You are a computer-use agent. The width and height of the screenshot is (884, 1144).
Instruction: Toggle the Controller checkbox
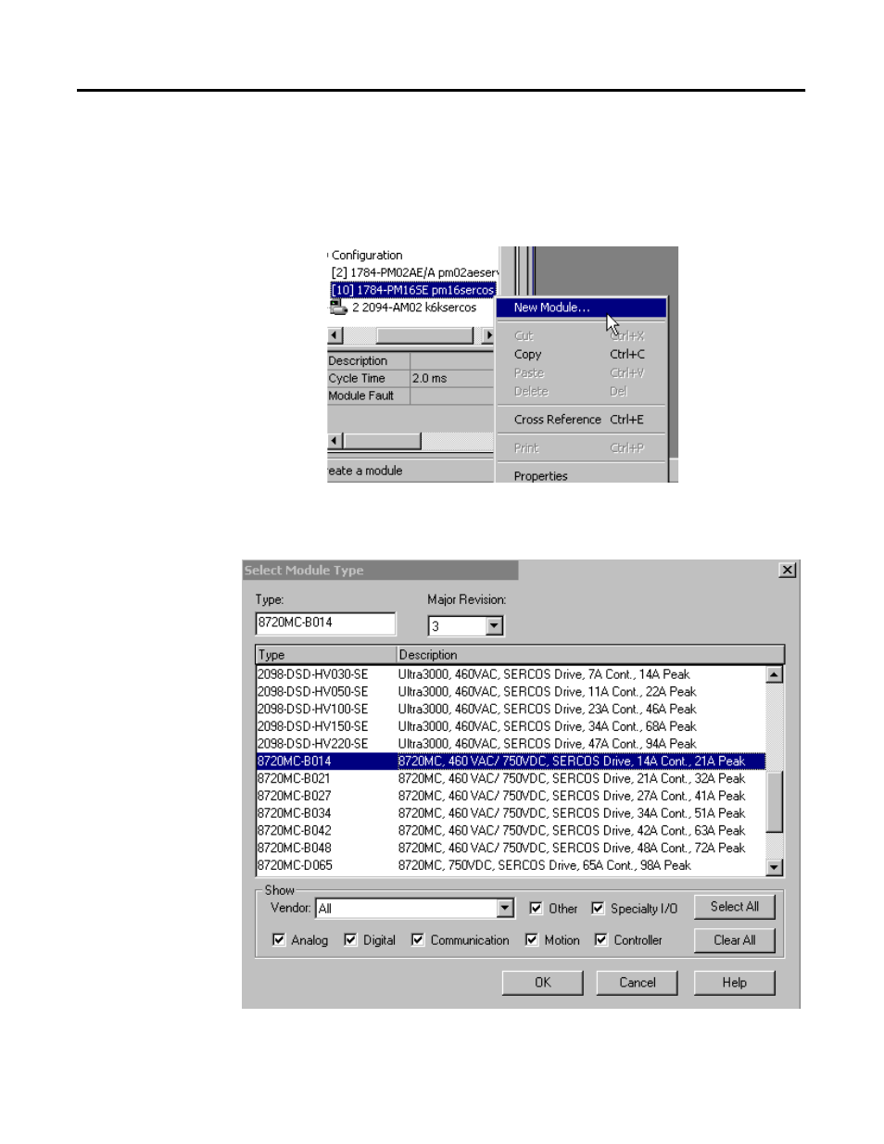601,940
